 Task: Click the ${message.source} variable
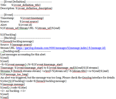click(21, 45)
